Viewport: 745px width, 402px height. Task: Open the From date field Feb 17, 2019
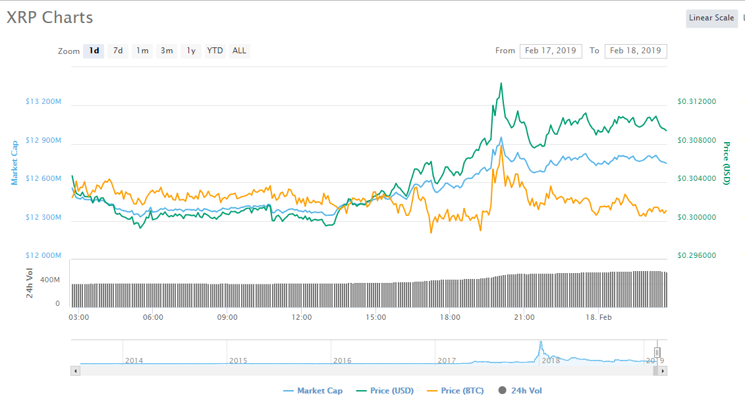551,51
